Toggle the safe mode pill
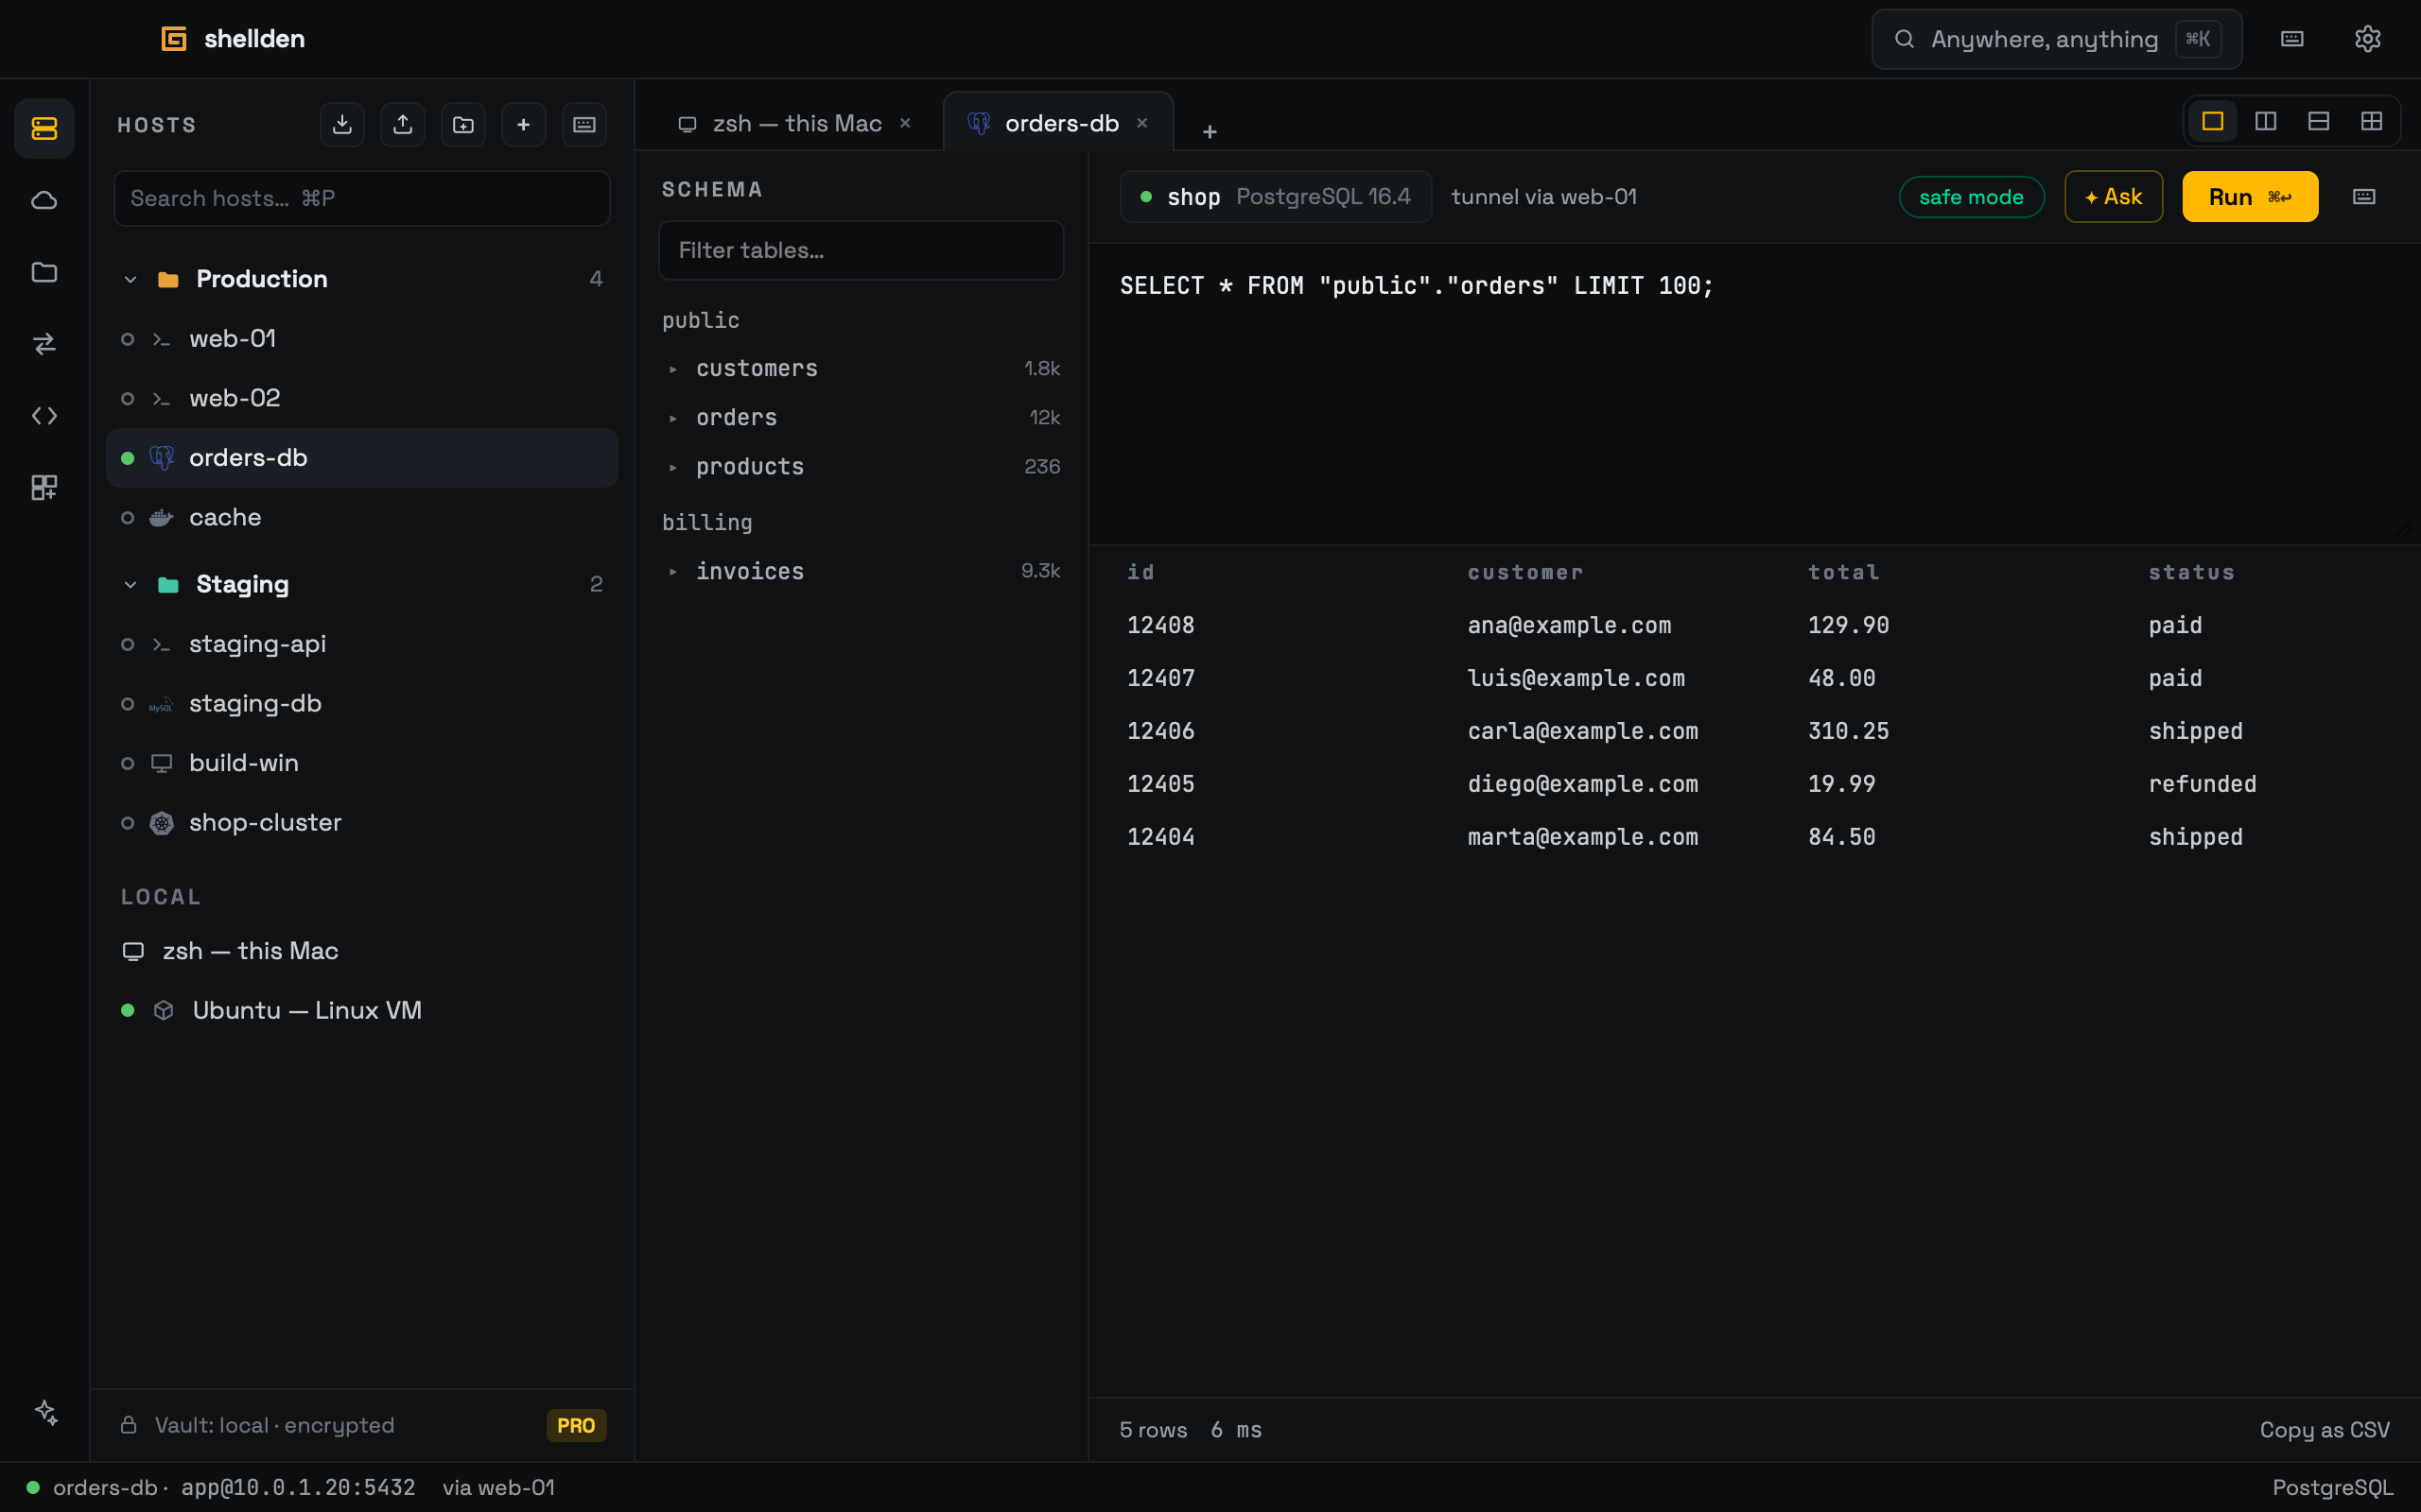 [1971, 197]
